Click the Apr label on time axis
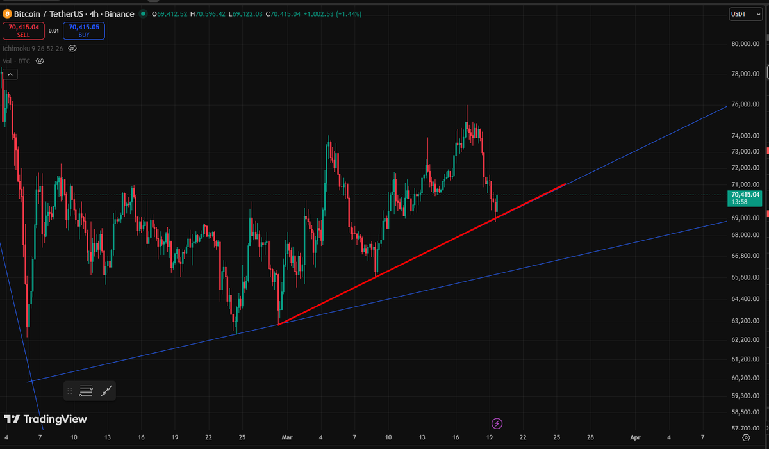The width and height of the screenshot is (769, 449). pos(635,437)
